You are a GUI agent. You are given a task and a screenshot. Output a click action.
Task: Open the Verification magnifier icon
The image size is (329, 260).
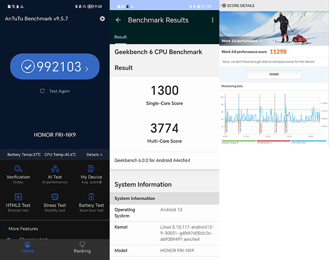tap(18, 169)
